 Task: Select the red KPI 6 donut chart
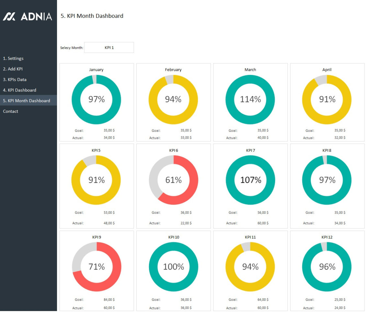pyautogui.click(x=173, y=180)
